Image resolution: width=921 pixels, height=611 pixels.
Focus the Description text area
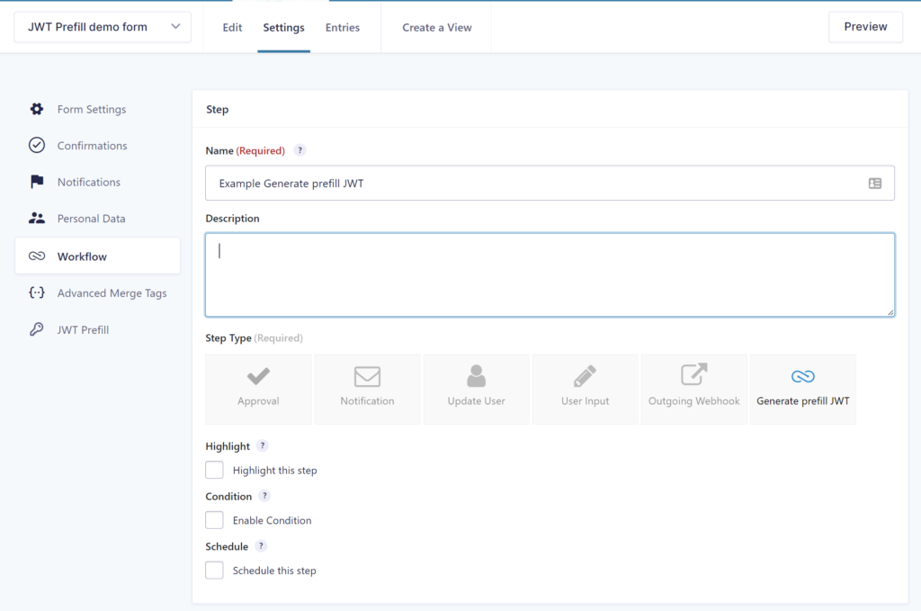pyautogui.click(x=550, y=275)
